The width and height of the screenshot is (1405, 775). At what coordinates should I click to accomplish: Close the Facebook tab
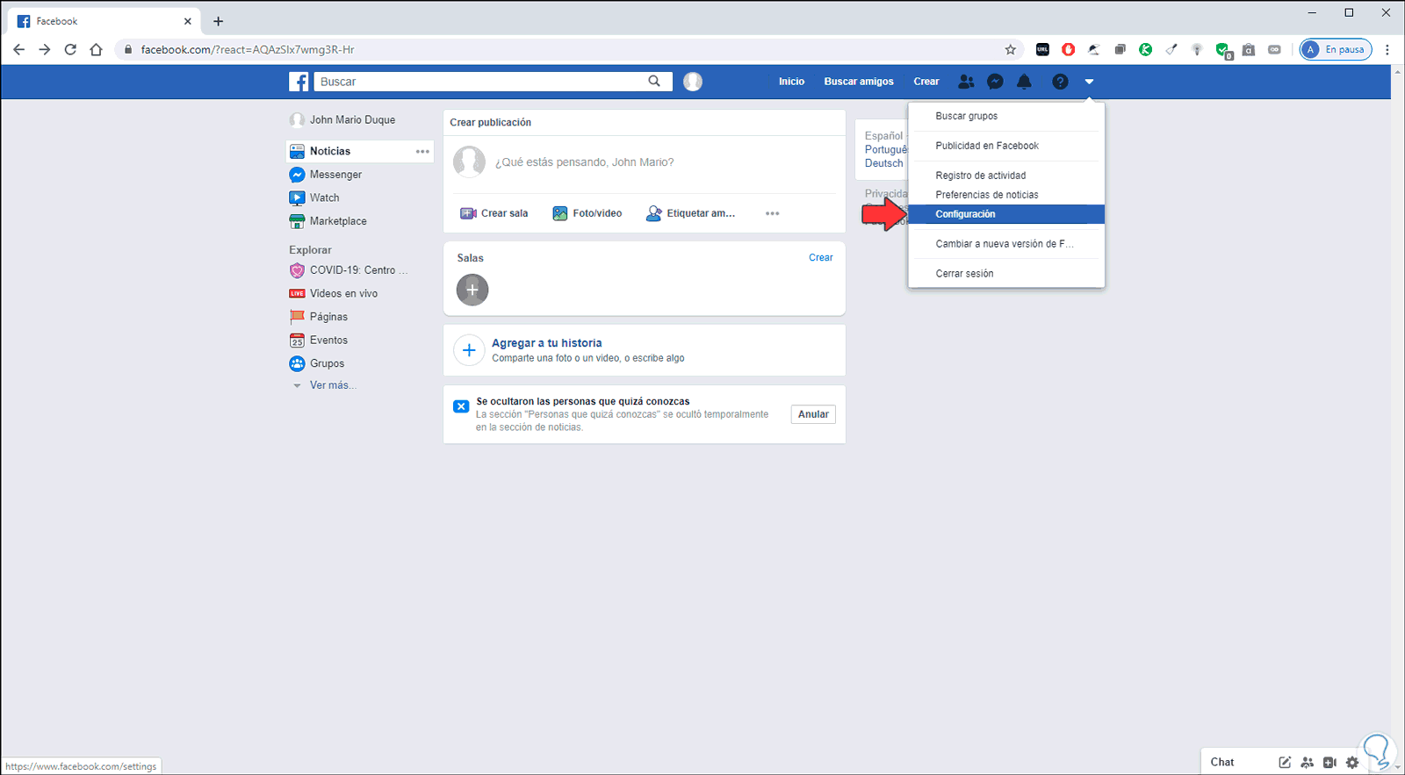[187, 21]
